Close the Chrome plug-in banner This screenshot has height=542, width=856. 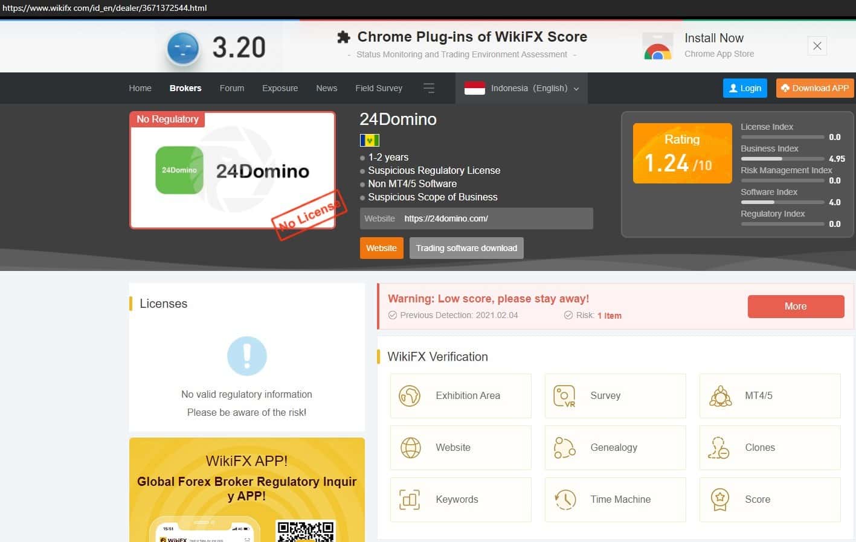(817, 46)
